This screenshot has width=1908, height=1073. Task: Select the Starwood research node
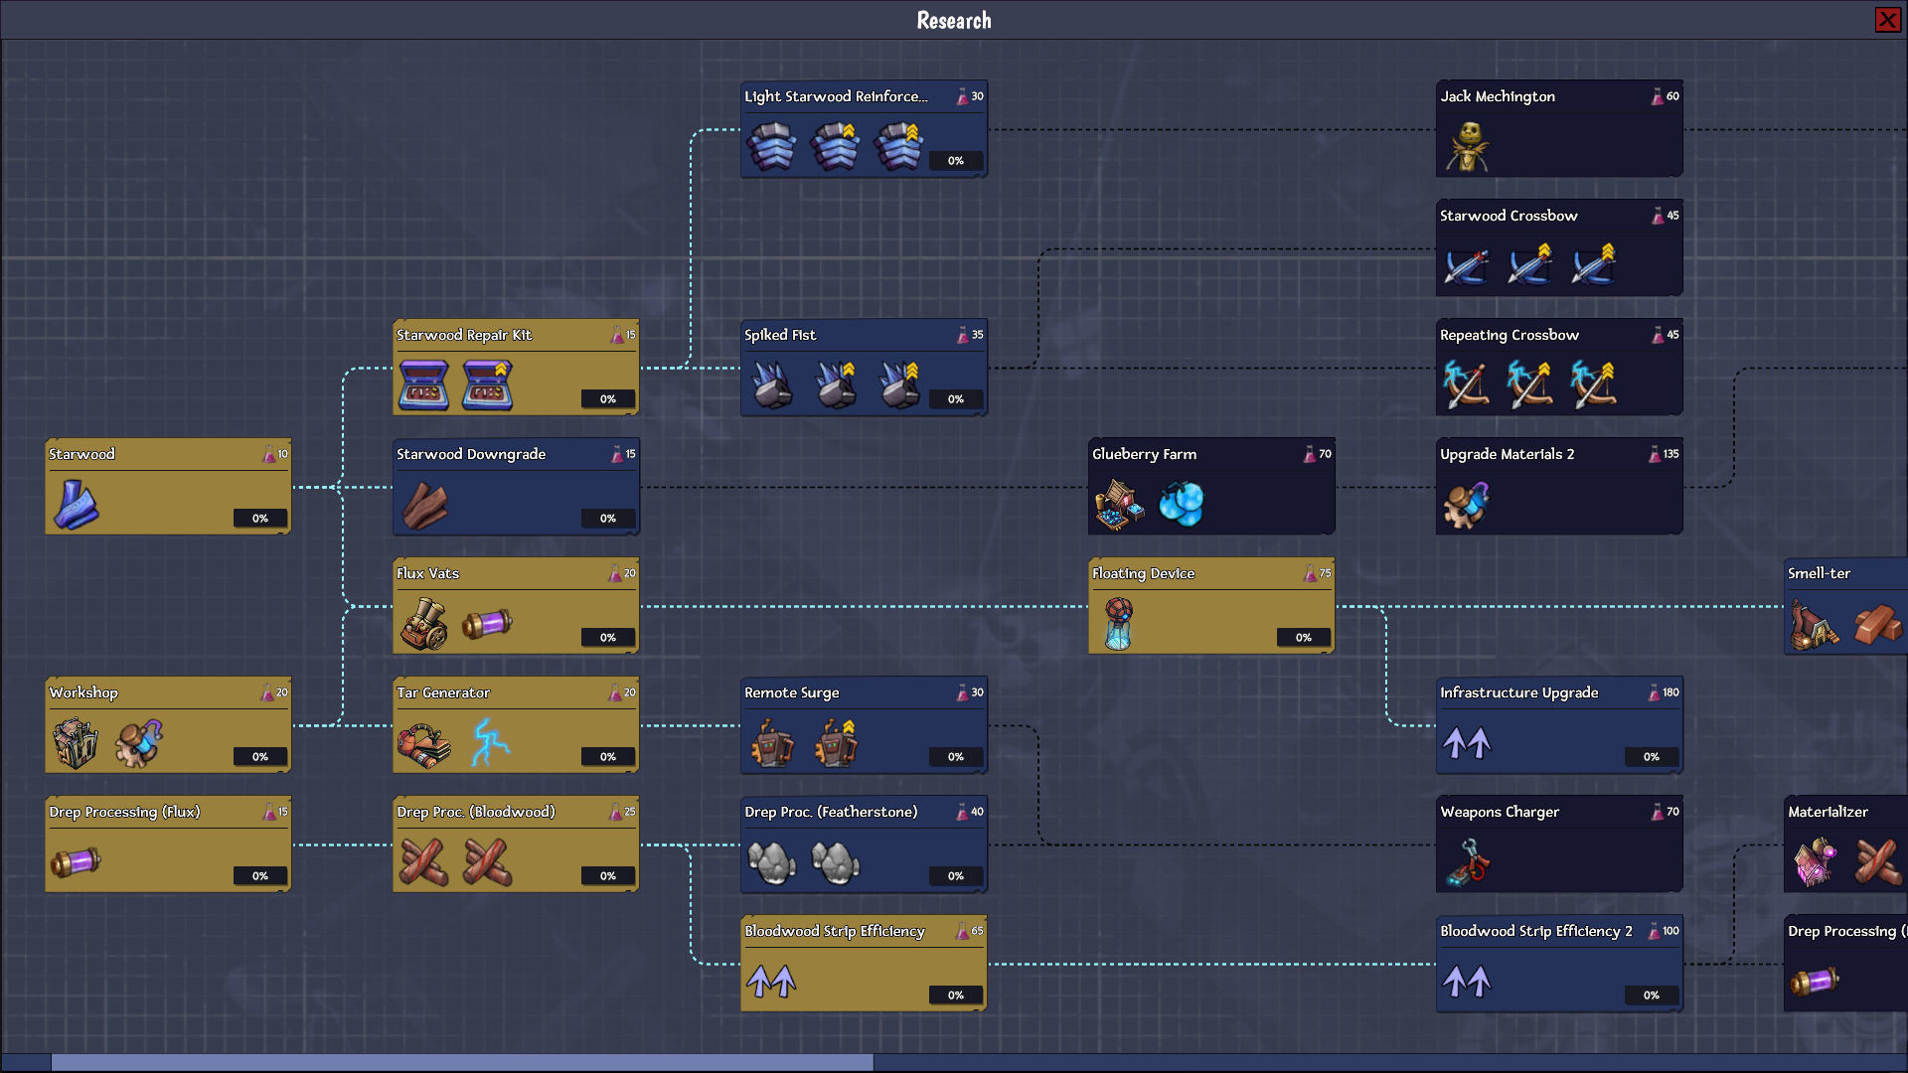[167, 486]
